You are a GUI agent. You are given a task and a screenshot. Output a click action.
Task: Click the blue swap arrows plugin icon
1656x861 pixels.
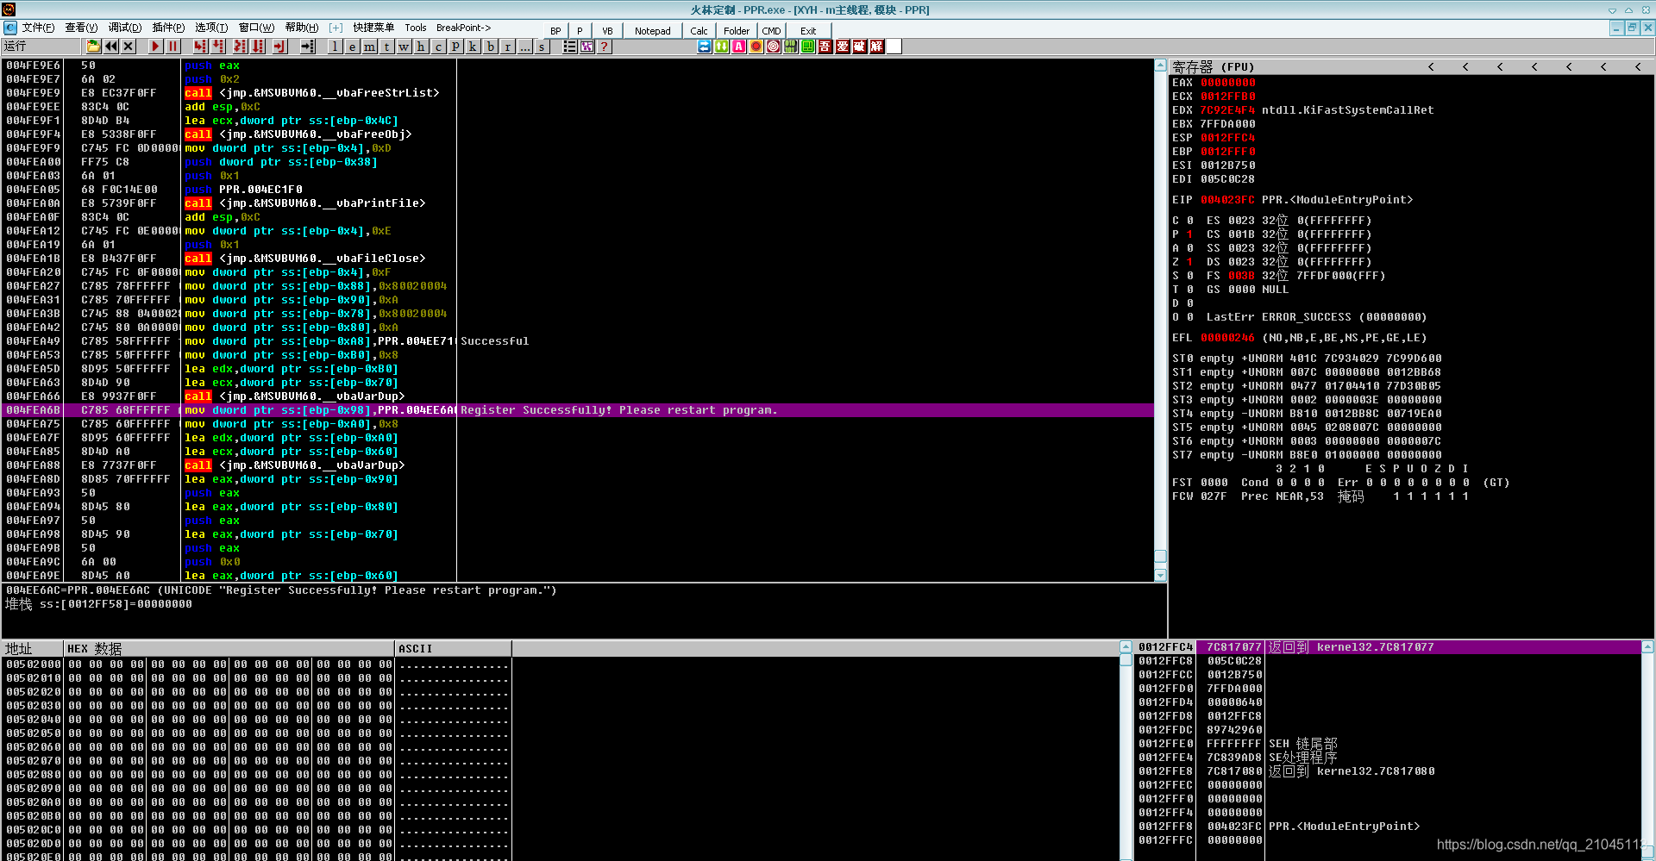coord(705,47)
